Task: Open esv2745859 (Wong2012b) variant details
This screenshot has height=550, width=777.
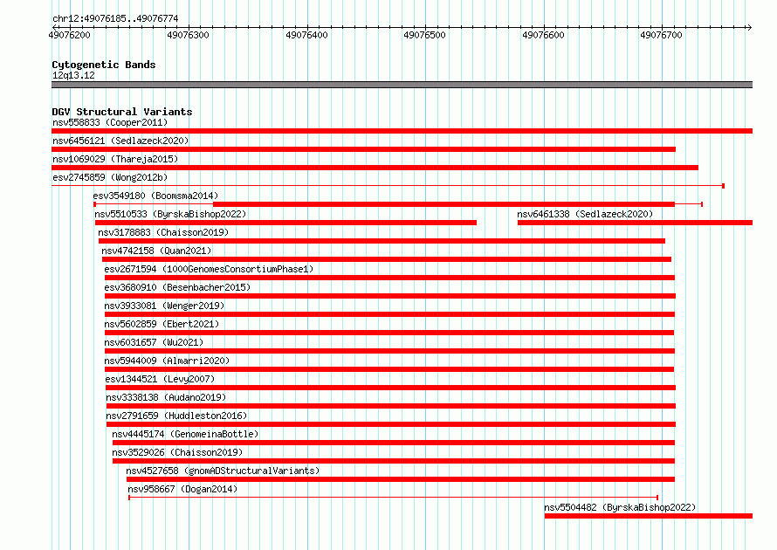Action: pyautogui.click(x=110, y=177)
